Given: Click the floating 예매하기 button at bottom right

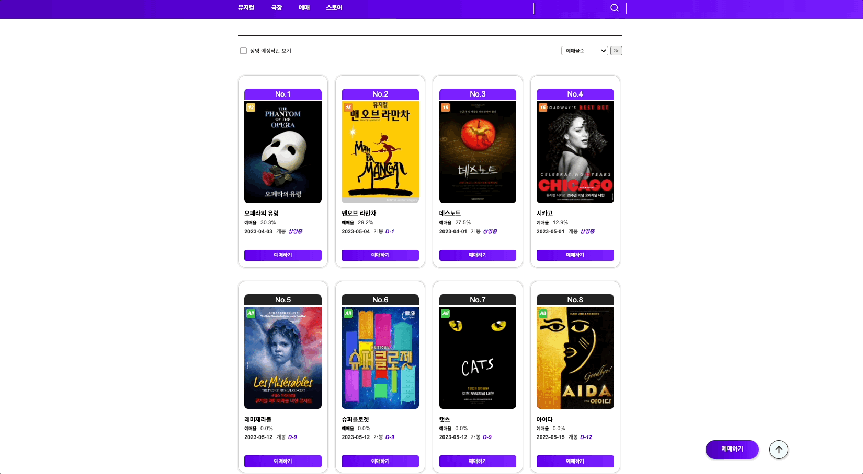Looking at the screenshot, I should click(x=732, y=449).
